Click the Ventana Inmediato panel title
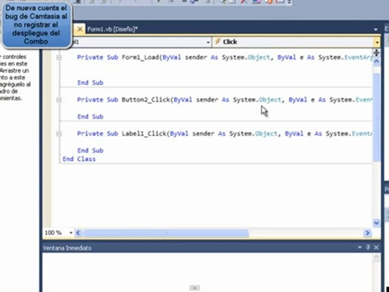 coord(67,248)
